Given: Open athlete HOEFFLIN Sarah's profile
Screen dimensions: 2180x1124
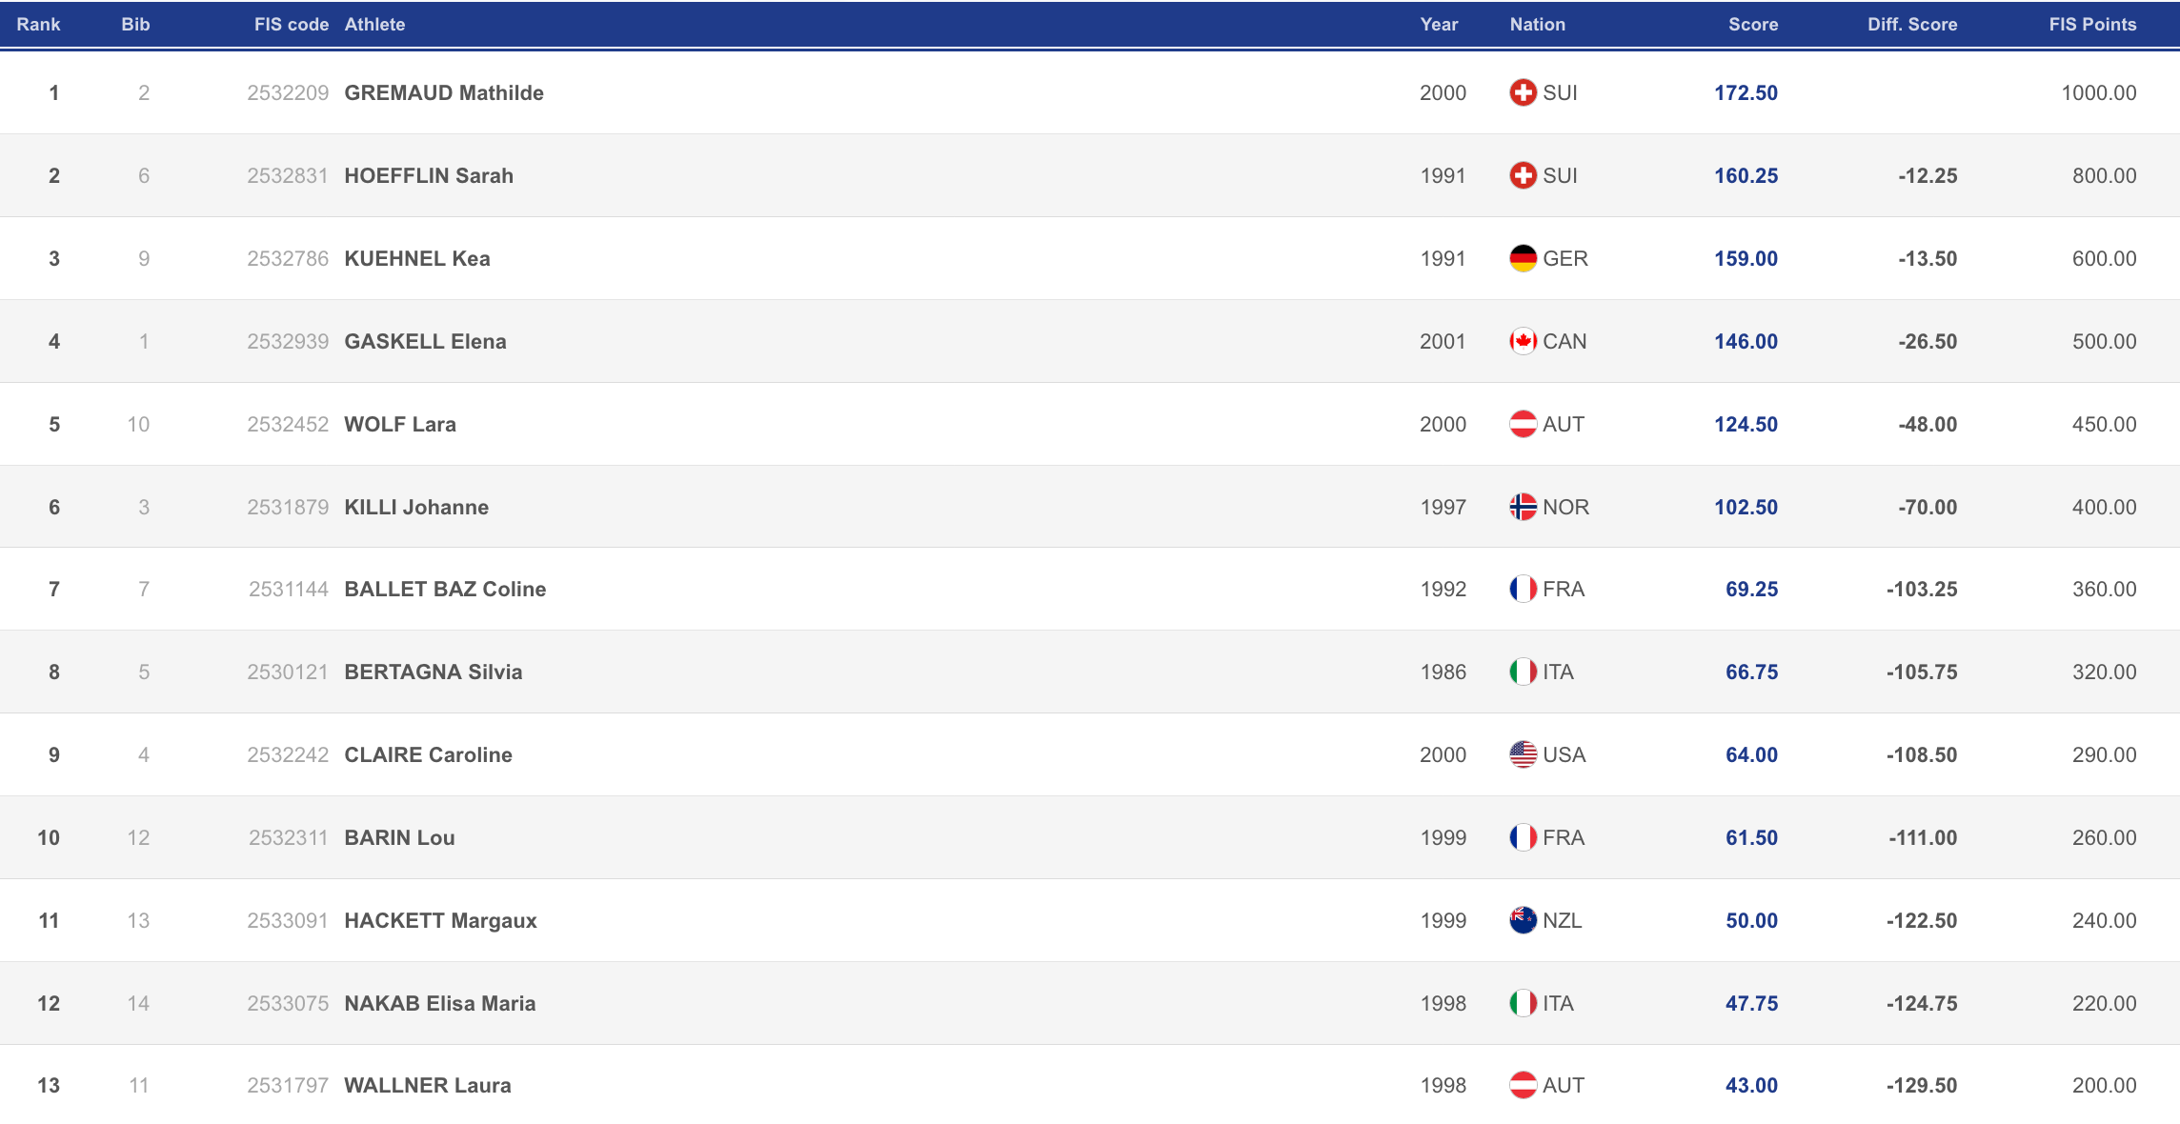Looking at the screenshot, I should click(x=429, y=175).
